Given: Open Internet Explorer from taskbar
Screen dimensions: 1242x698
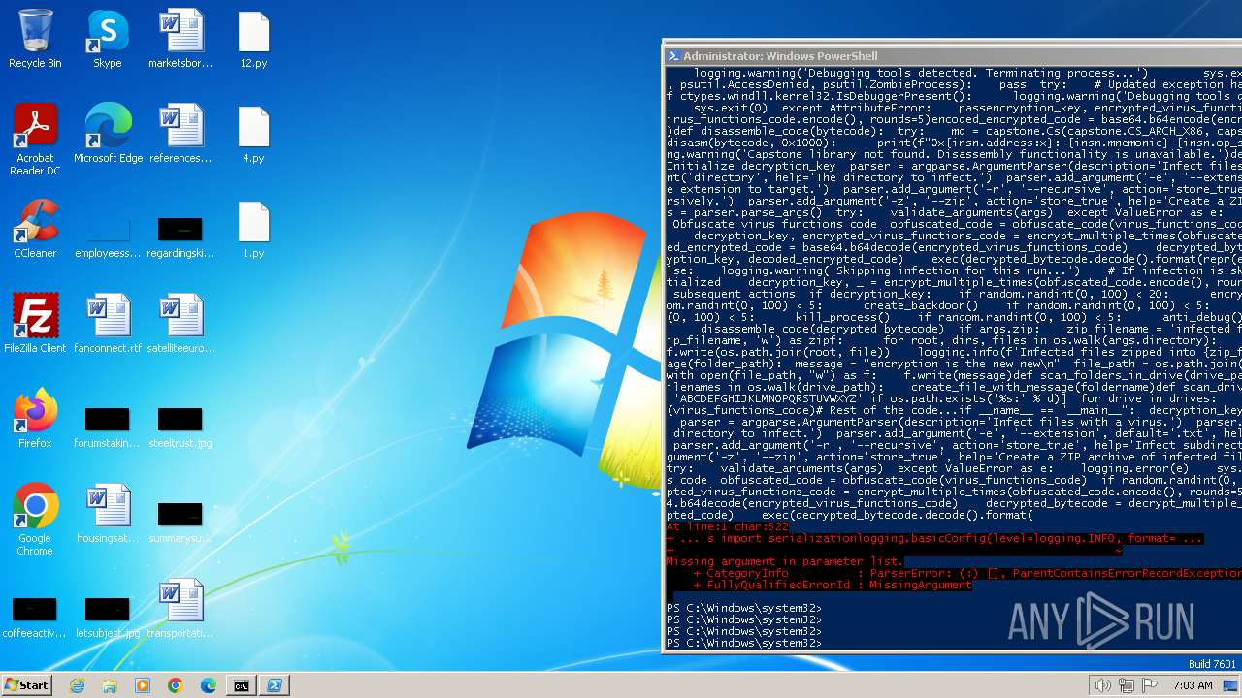Looking at the screenshot, I should click(x=77, y=685).
